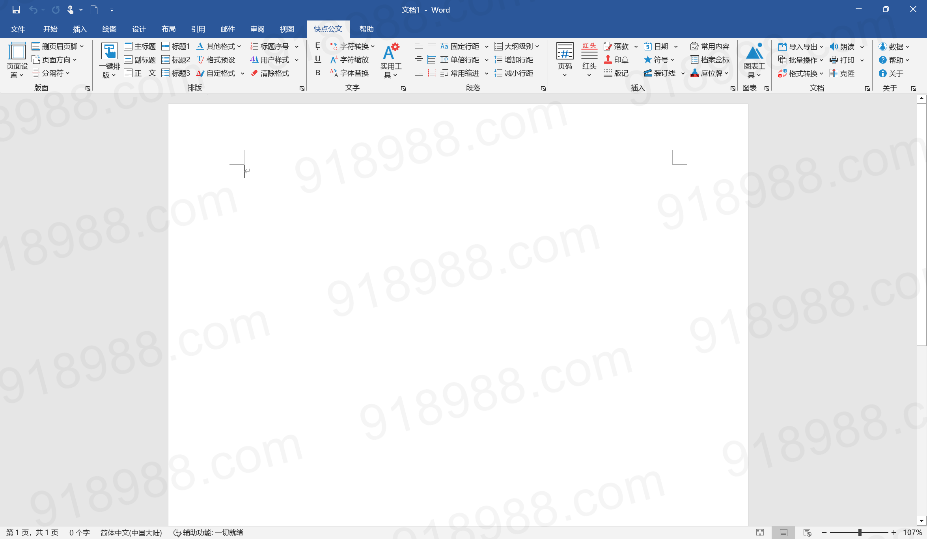927x539 pixels.
Task: Click the zoom in plus button
Action: pyautogui.click(x=893, y=533)
